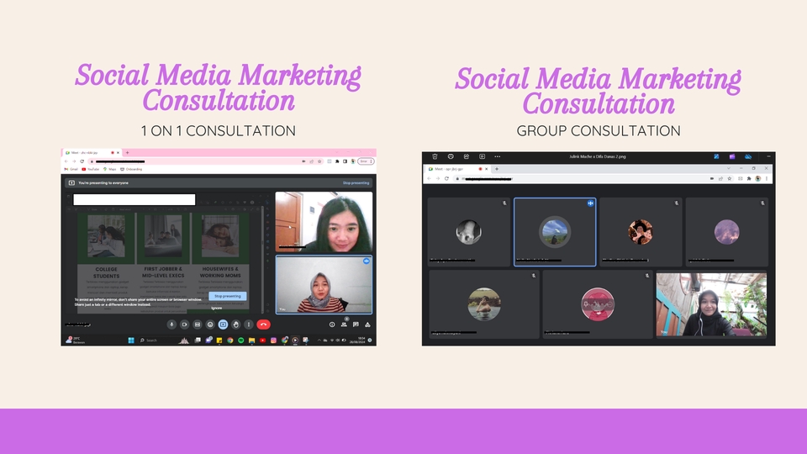
Task: Select the participant tile with purple clouds avatar
Action: tap(726, 232)
